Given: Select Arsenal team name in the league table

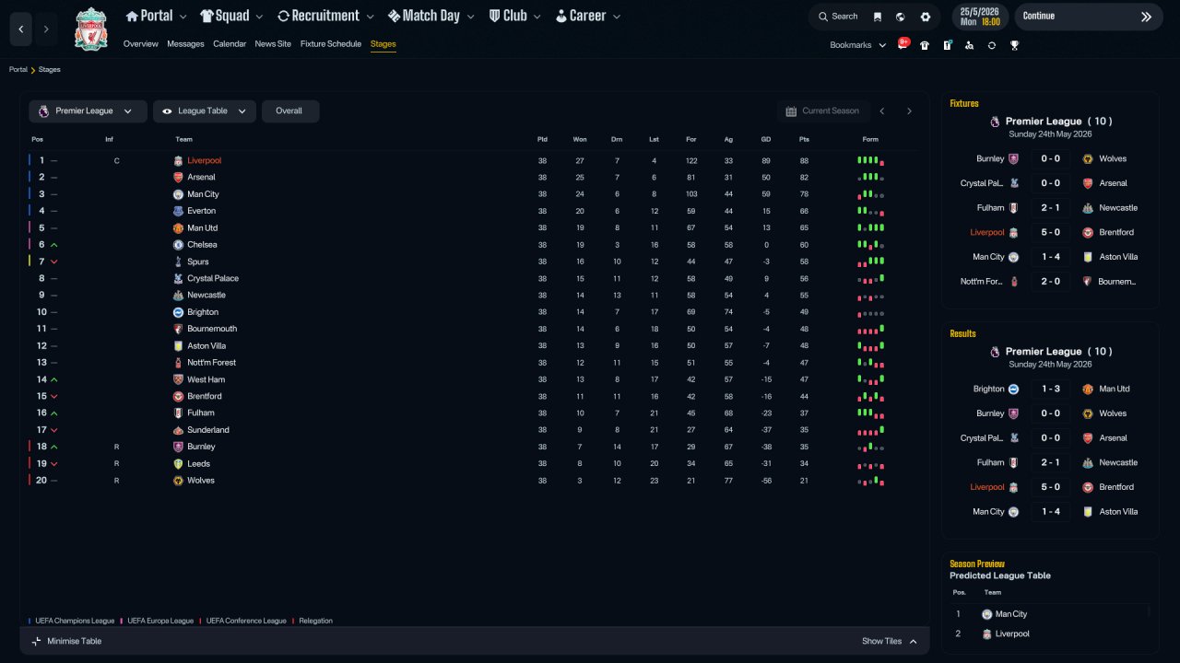Looking at the screenshot, I should click(201, 178).
